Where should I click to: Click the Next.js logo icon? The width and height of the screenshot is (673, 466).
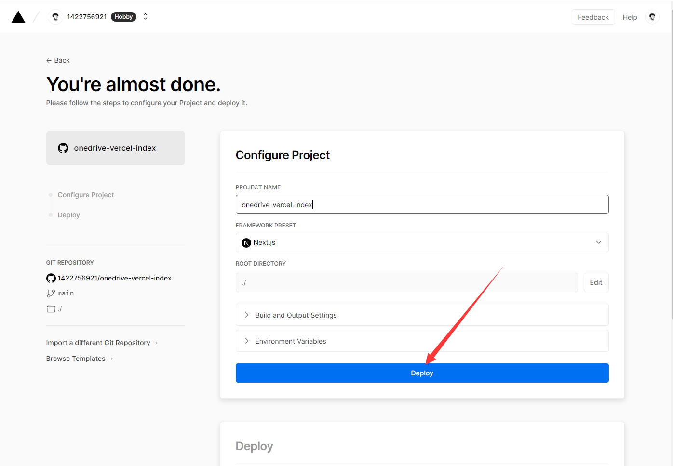pyautogui.click(x=246, y=243)
